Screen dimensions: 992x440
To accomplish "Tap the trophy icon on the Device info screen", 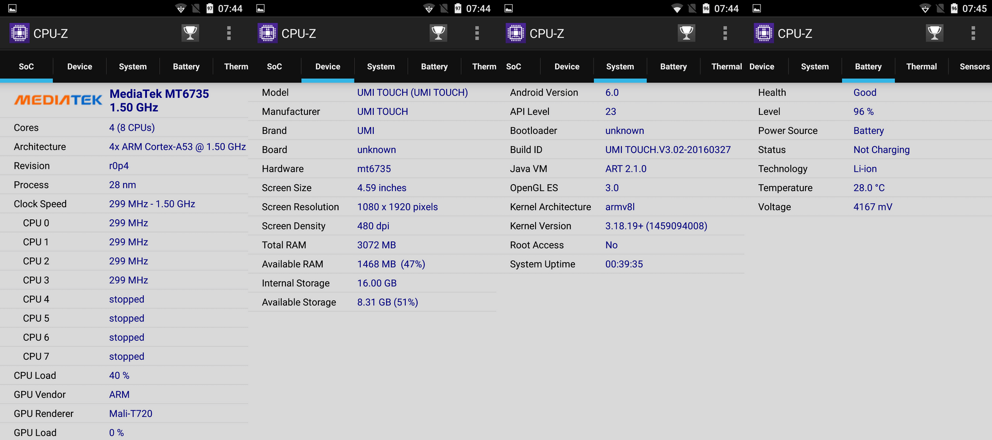I will point(438,33).
